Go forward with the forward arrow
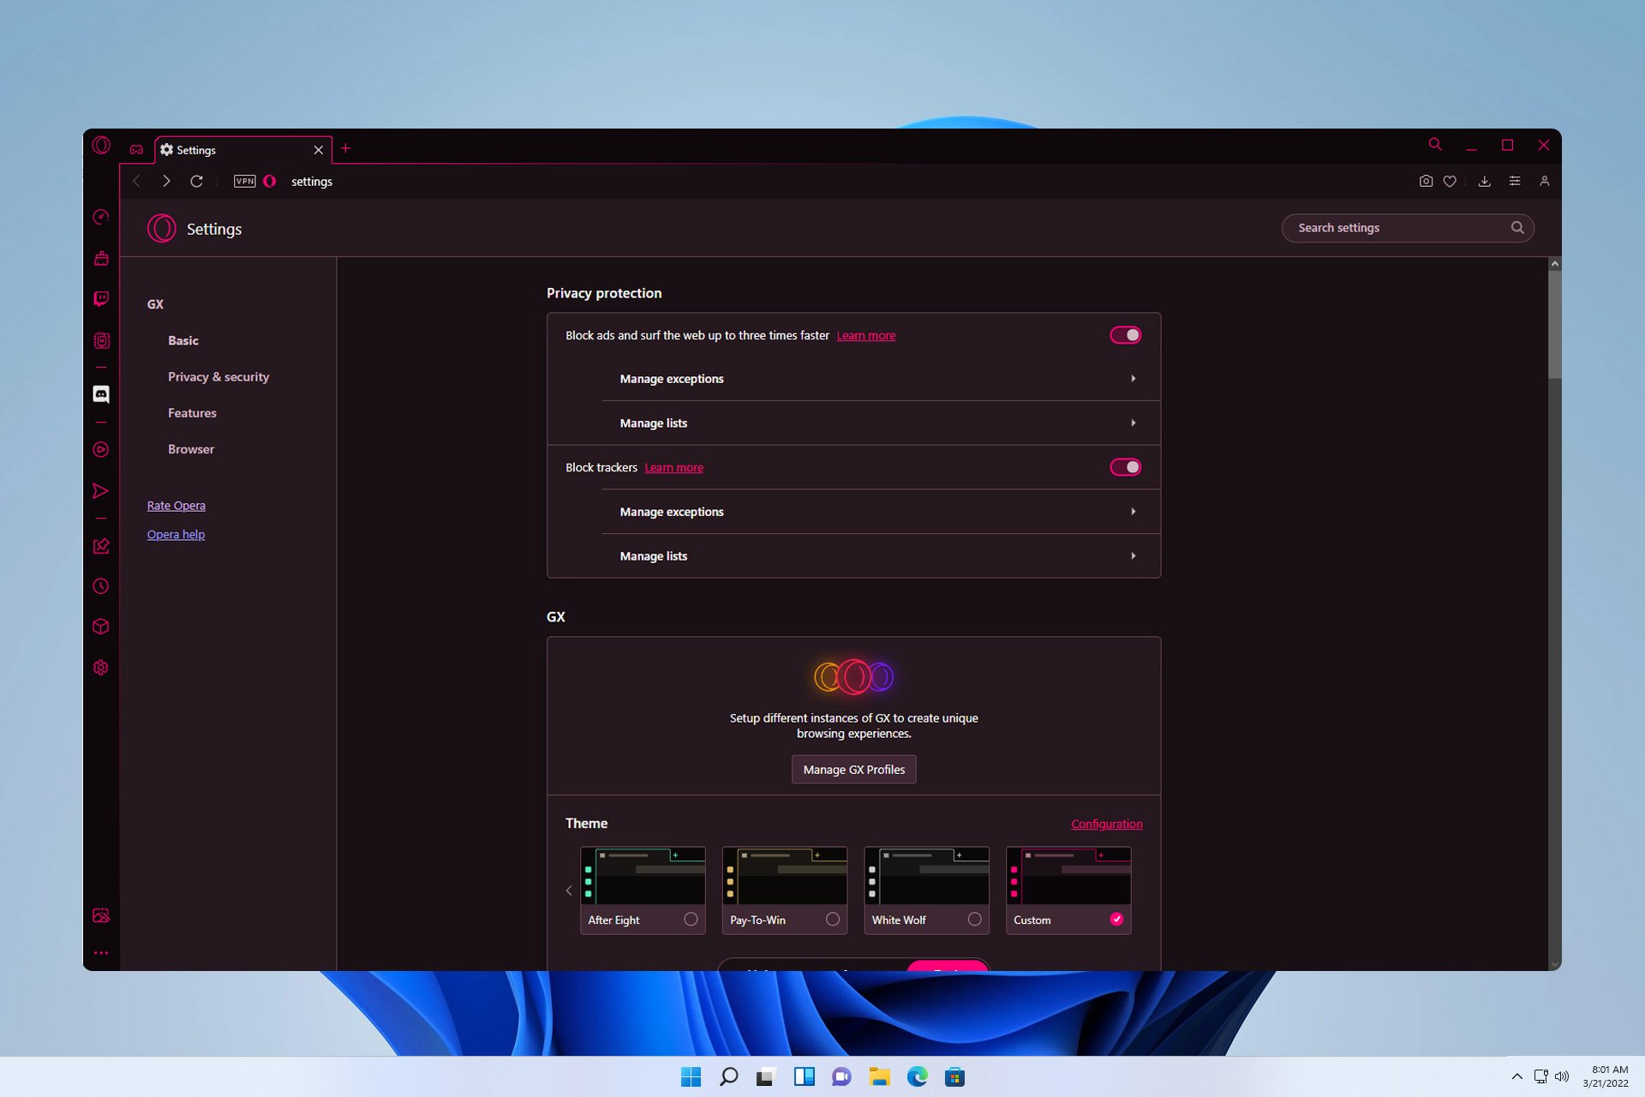Image resolution: width=1645 pixels, height=1097 pixels. [166, 181]
